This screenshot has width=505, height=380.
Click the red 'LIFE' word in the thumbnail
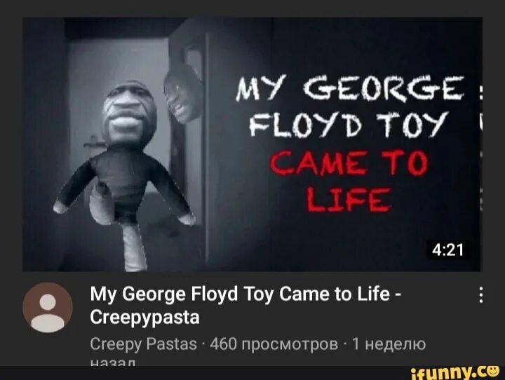[349, 200]
